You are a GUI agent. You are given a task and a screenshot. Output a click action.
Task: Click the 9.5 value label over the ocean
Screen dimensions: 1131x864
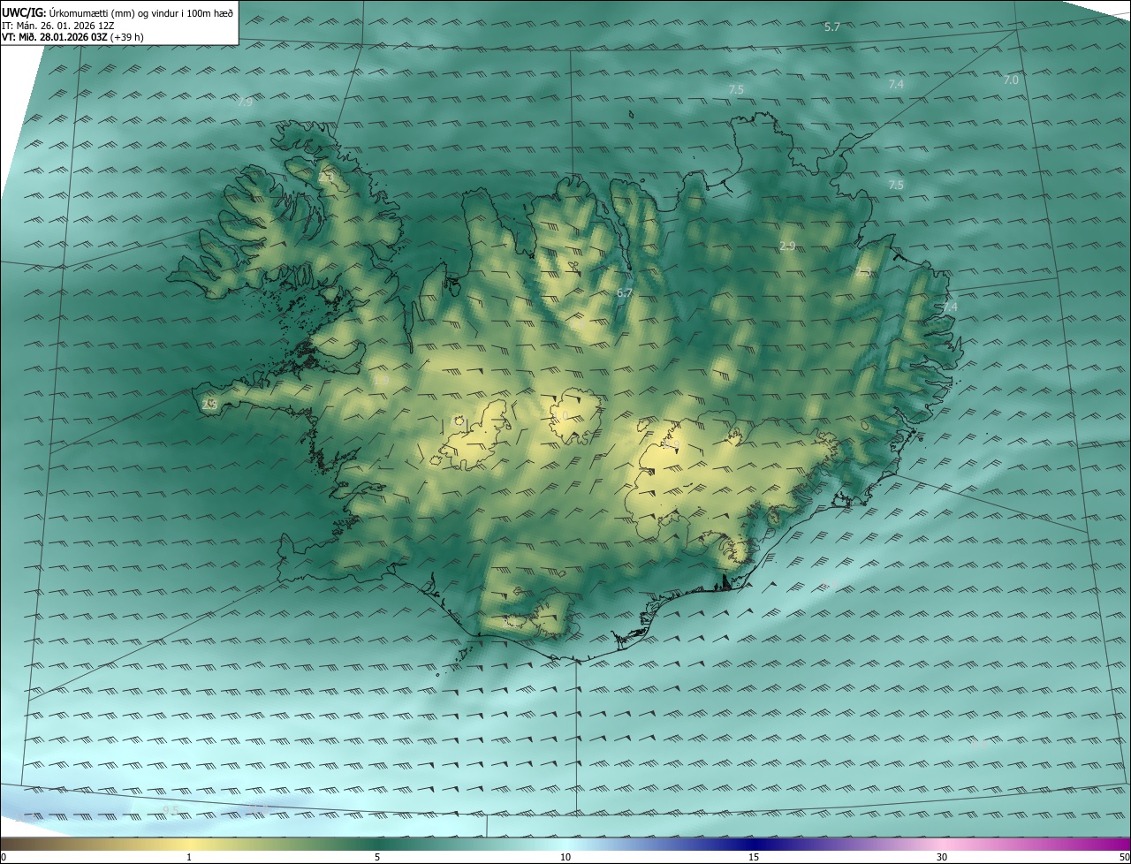point(171,809)
